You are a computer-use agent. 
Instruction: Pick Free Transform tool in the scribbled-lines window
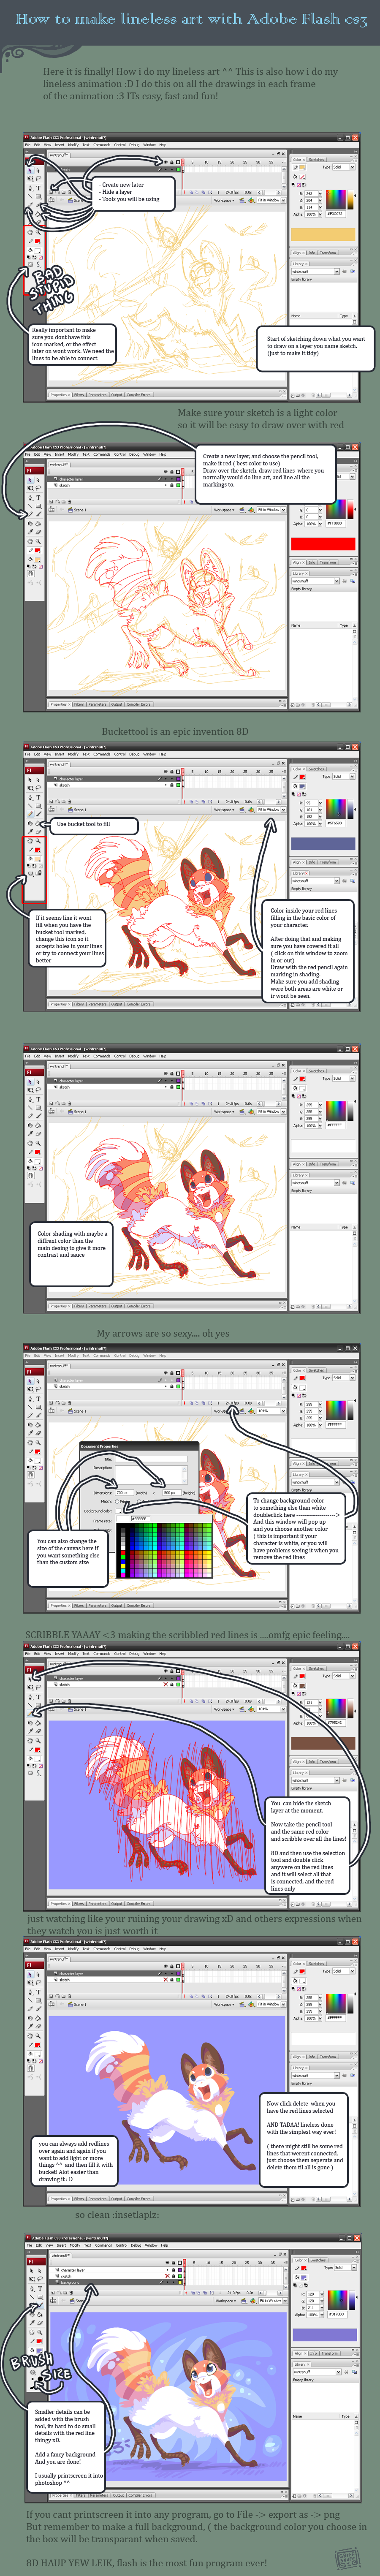pyautogui.click(x=30, y=1687)
